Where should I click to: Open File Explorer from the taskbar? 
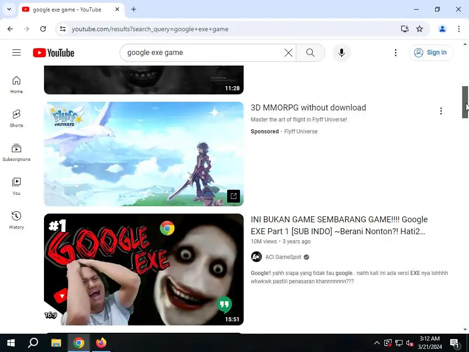(56, 343)
